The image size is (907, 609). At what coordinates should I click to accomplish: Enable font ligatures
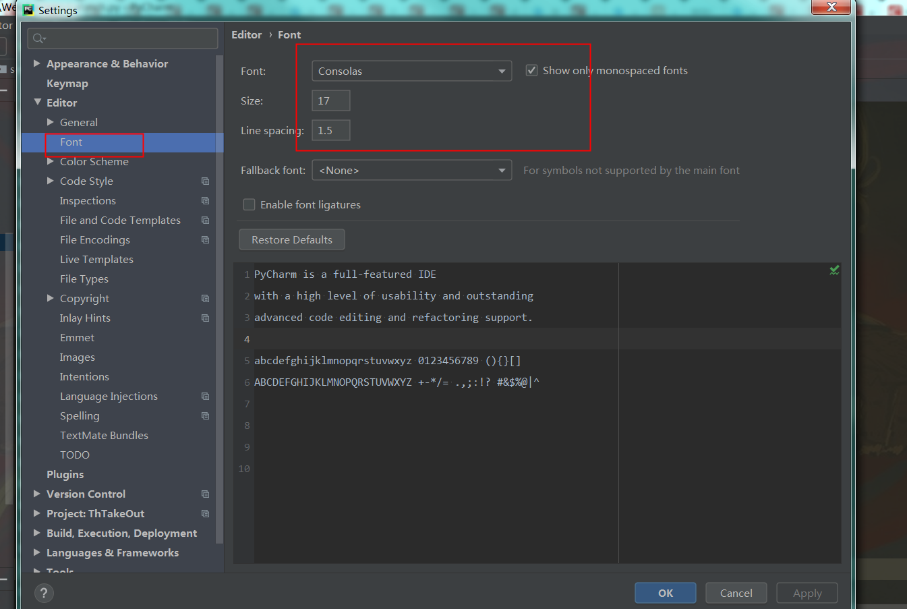click(249, 204)
